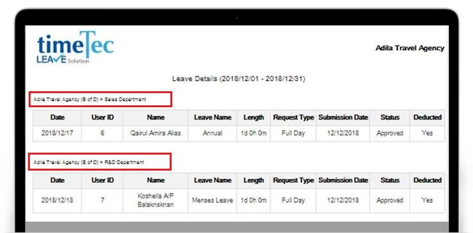Viewport: 473px width, 233px height.
Task: Click the Approved status in Qairul's row
Action: pyautogui.click(x=390, y=133)
